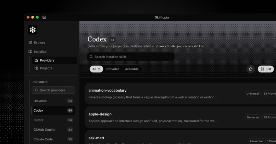Switch to the All filter tab
This screenshot has height=144, width=276.
[x=96, y=69]
